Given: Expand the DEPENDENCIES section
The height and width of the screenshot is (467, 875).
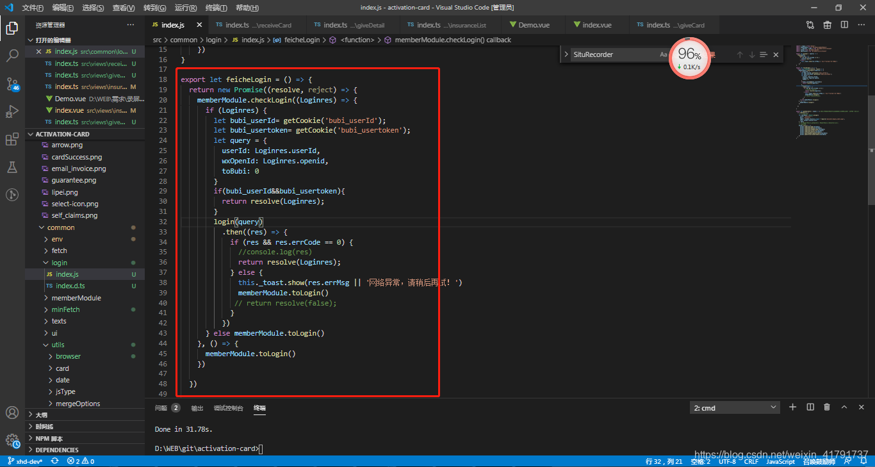Looking at the screenshot, I should (85, 450).
